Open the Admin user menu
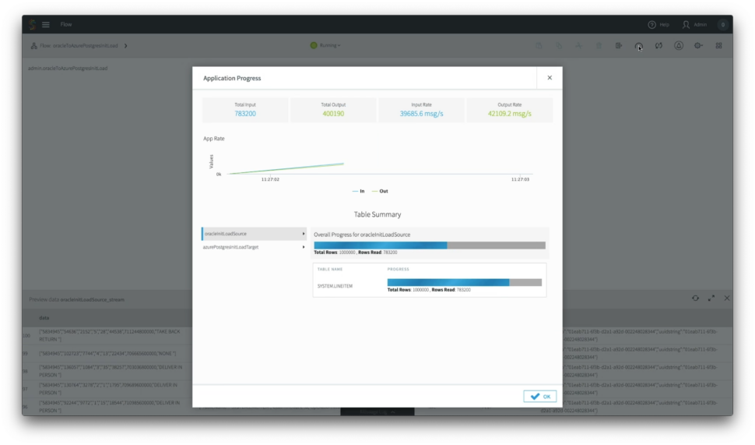This screenshot has height=445, width=755. point(694,25)
